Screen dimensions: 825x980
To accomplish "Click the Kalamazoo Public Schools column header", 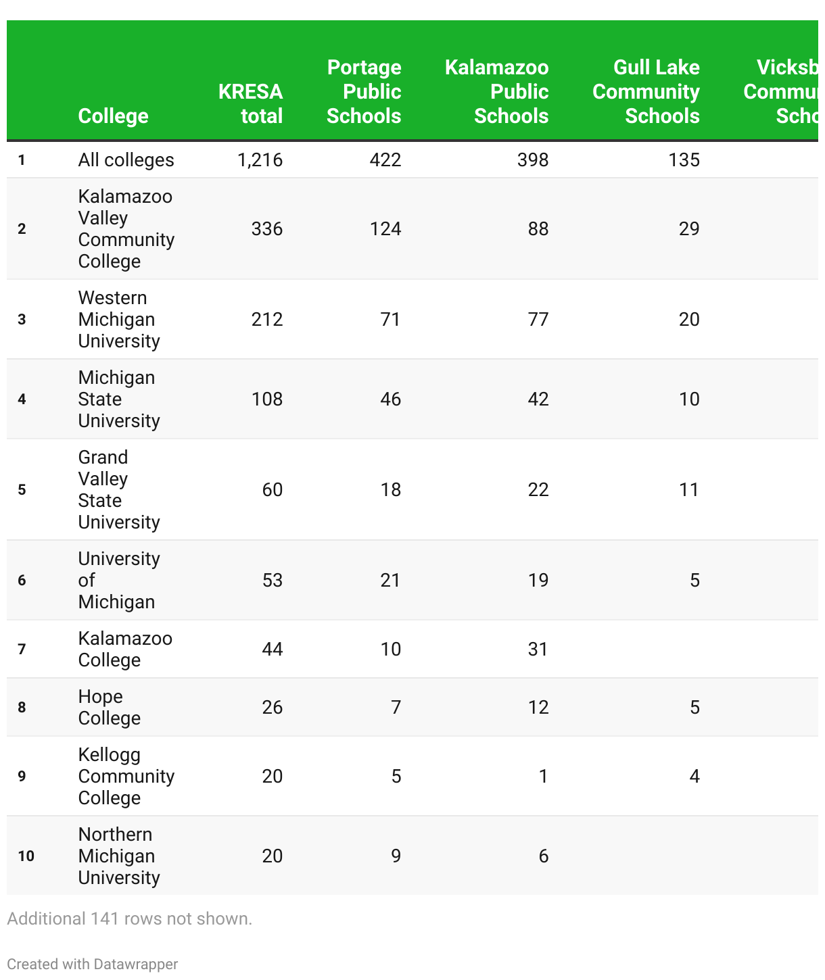I will pos(496,92).
